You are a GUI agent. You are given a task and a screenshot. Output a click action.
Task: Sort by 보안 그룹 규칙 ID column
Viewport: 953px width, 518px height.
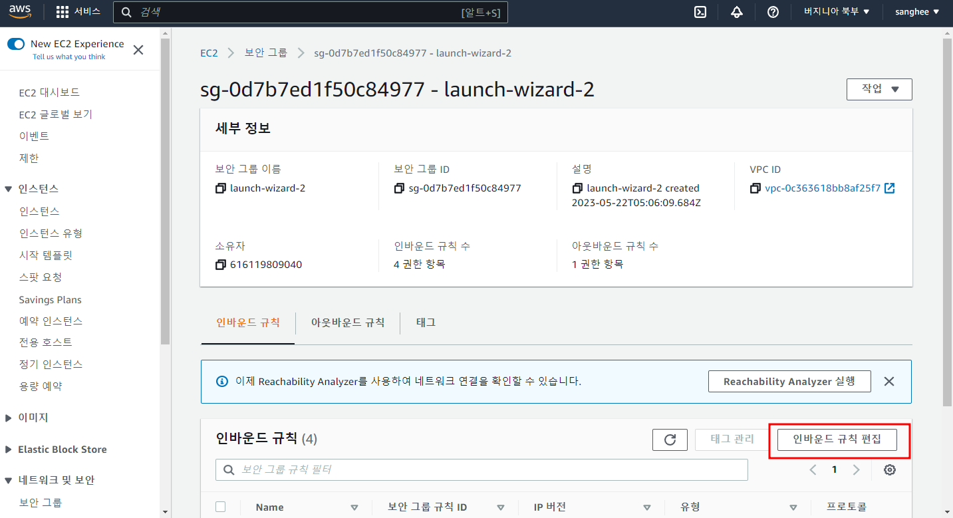point(501,507)
